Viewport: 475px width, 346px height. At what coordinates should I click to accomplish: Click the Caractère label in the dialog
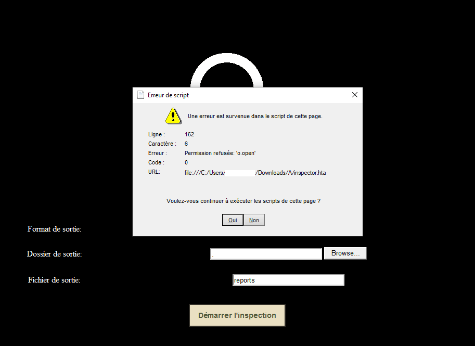pos(162,144)
